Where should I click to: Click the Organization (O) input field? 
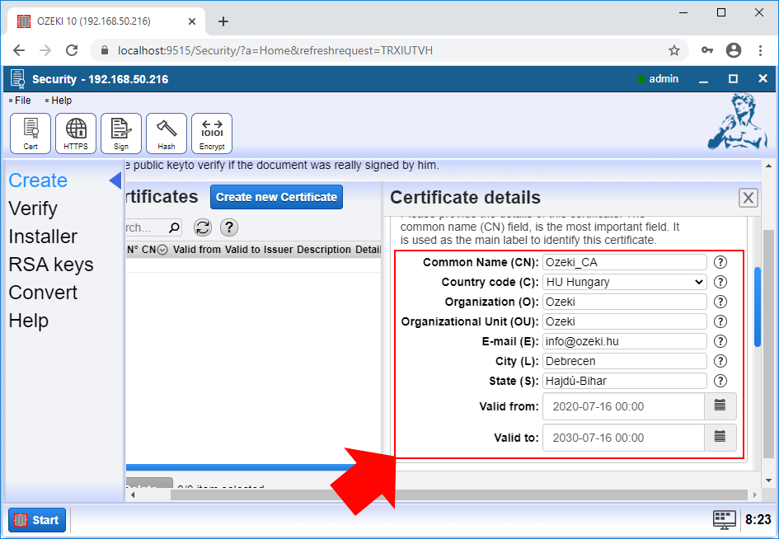(625, 302)
